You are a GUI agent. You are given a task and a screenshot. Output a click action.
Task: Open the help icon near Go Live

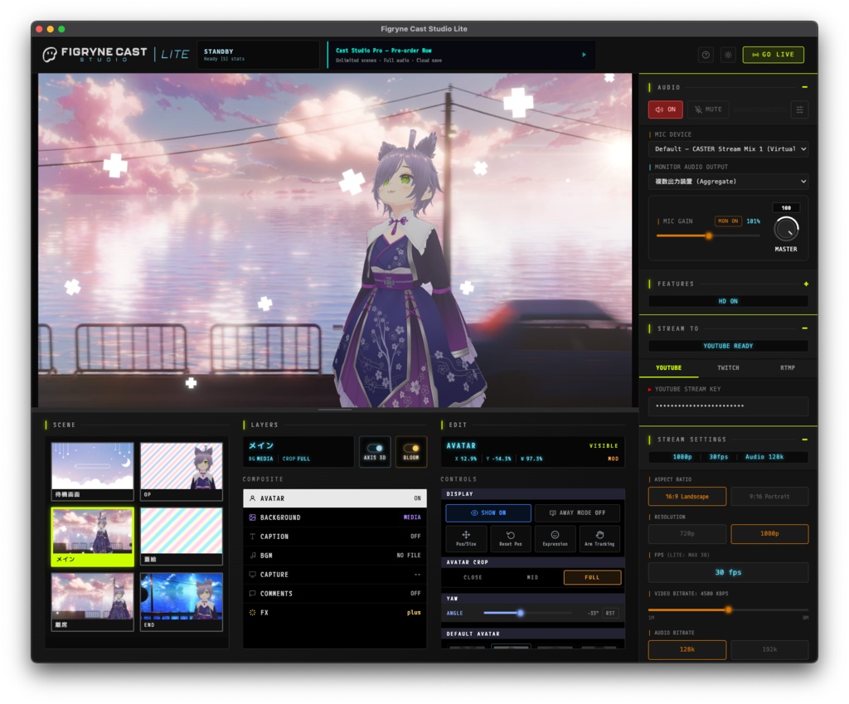click(706, 55)
